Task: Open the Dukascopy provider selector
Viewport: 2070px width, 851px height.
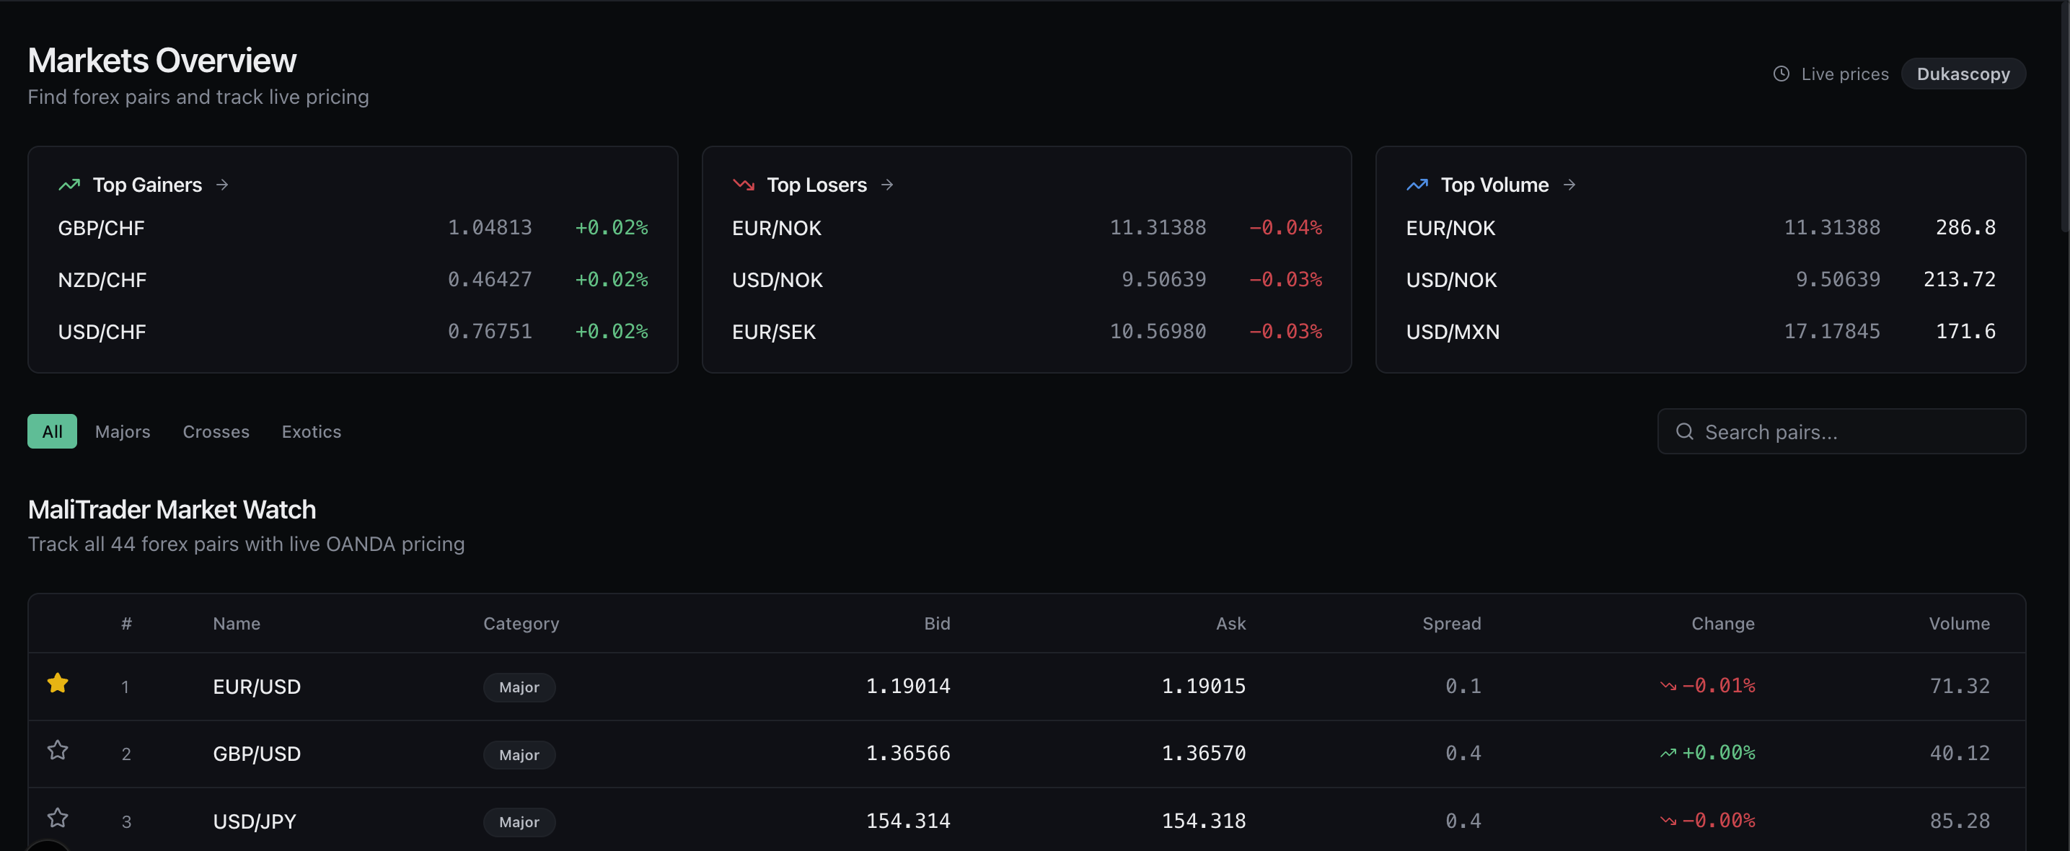Action: 1963,73
